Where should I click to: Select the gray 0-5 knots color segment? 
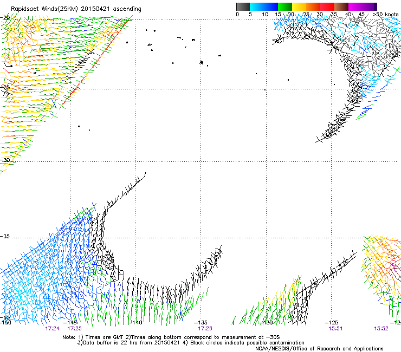tap(243, 6)
